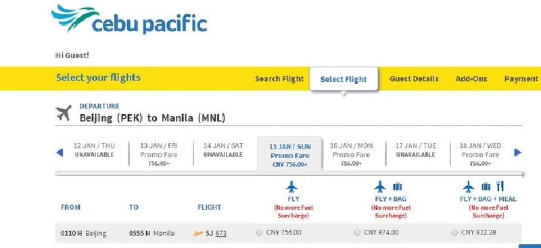Click the fork and knife meal icon
Viewport: 541px width, 248px height.
pyautogui.click(x=500, y=187)
